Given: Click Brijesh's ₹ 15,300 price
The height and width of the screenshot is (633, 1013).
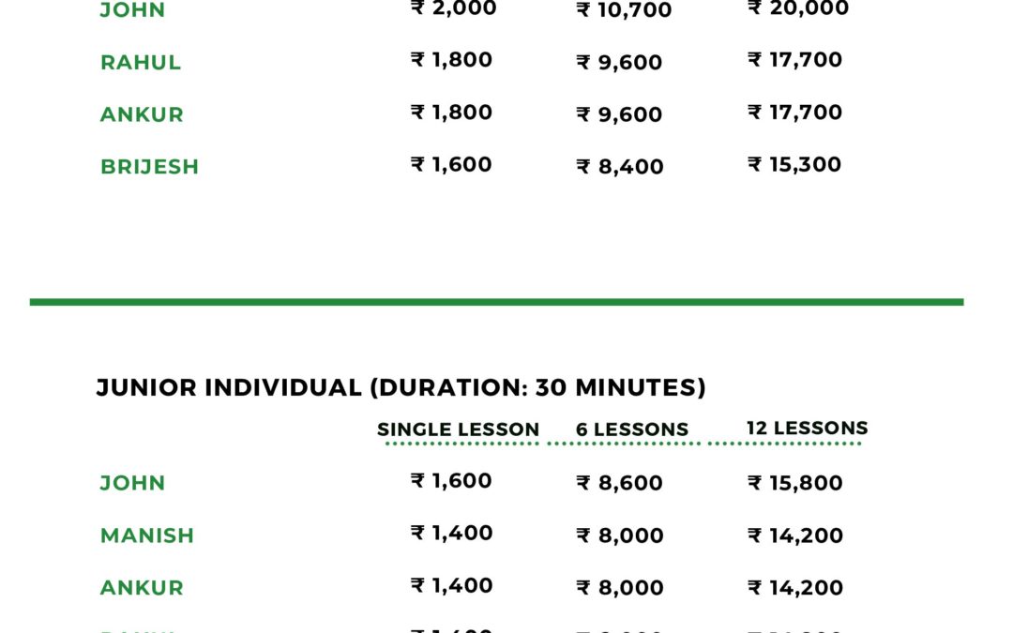Looking at the screenshot, I should (x=794, y=164).
